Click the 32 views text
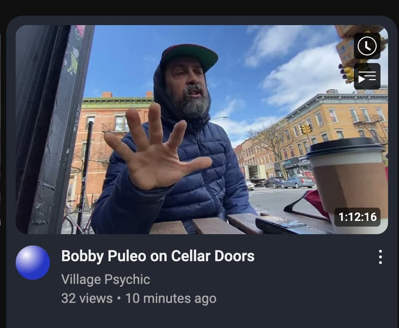This screenshot has width=399, height=328. click(87, 298)
